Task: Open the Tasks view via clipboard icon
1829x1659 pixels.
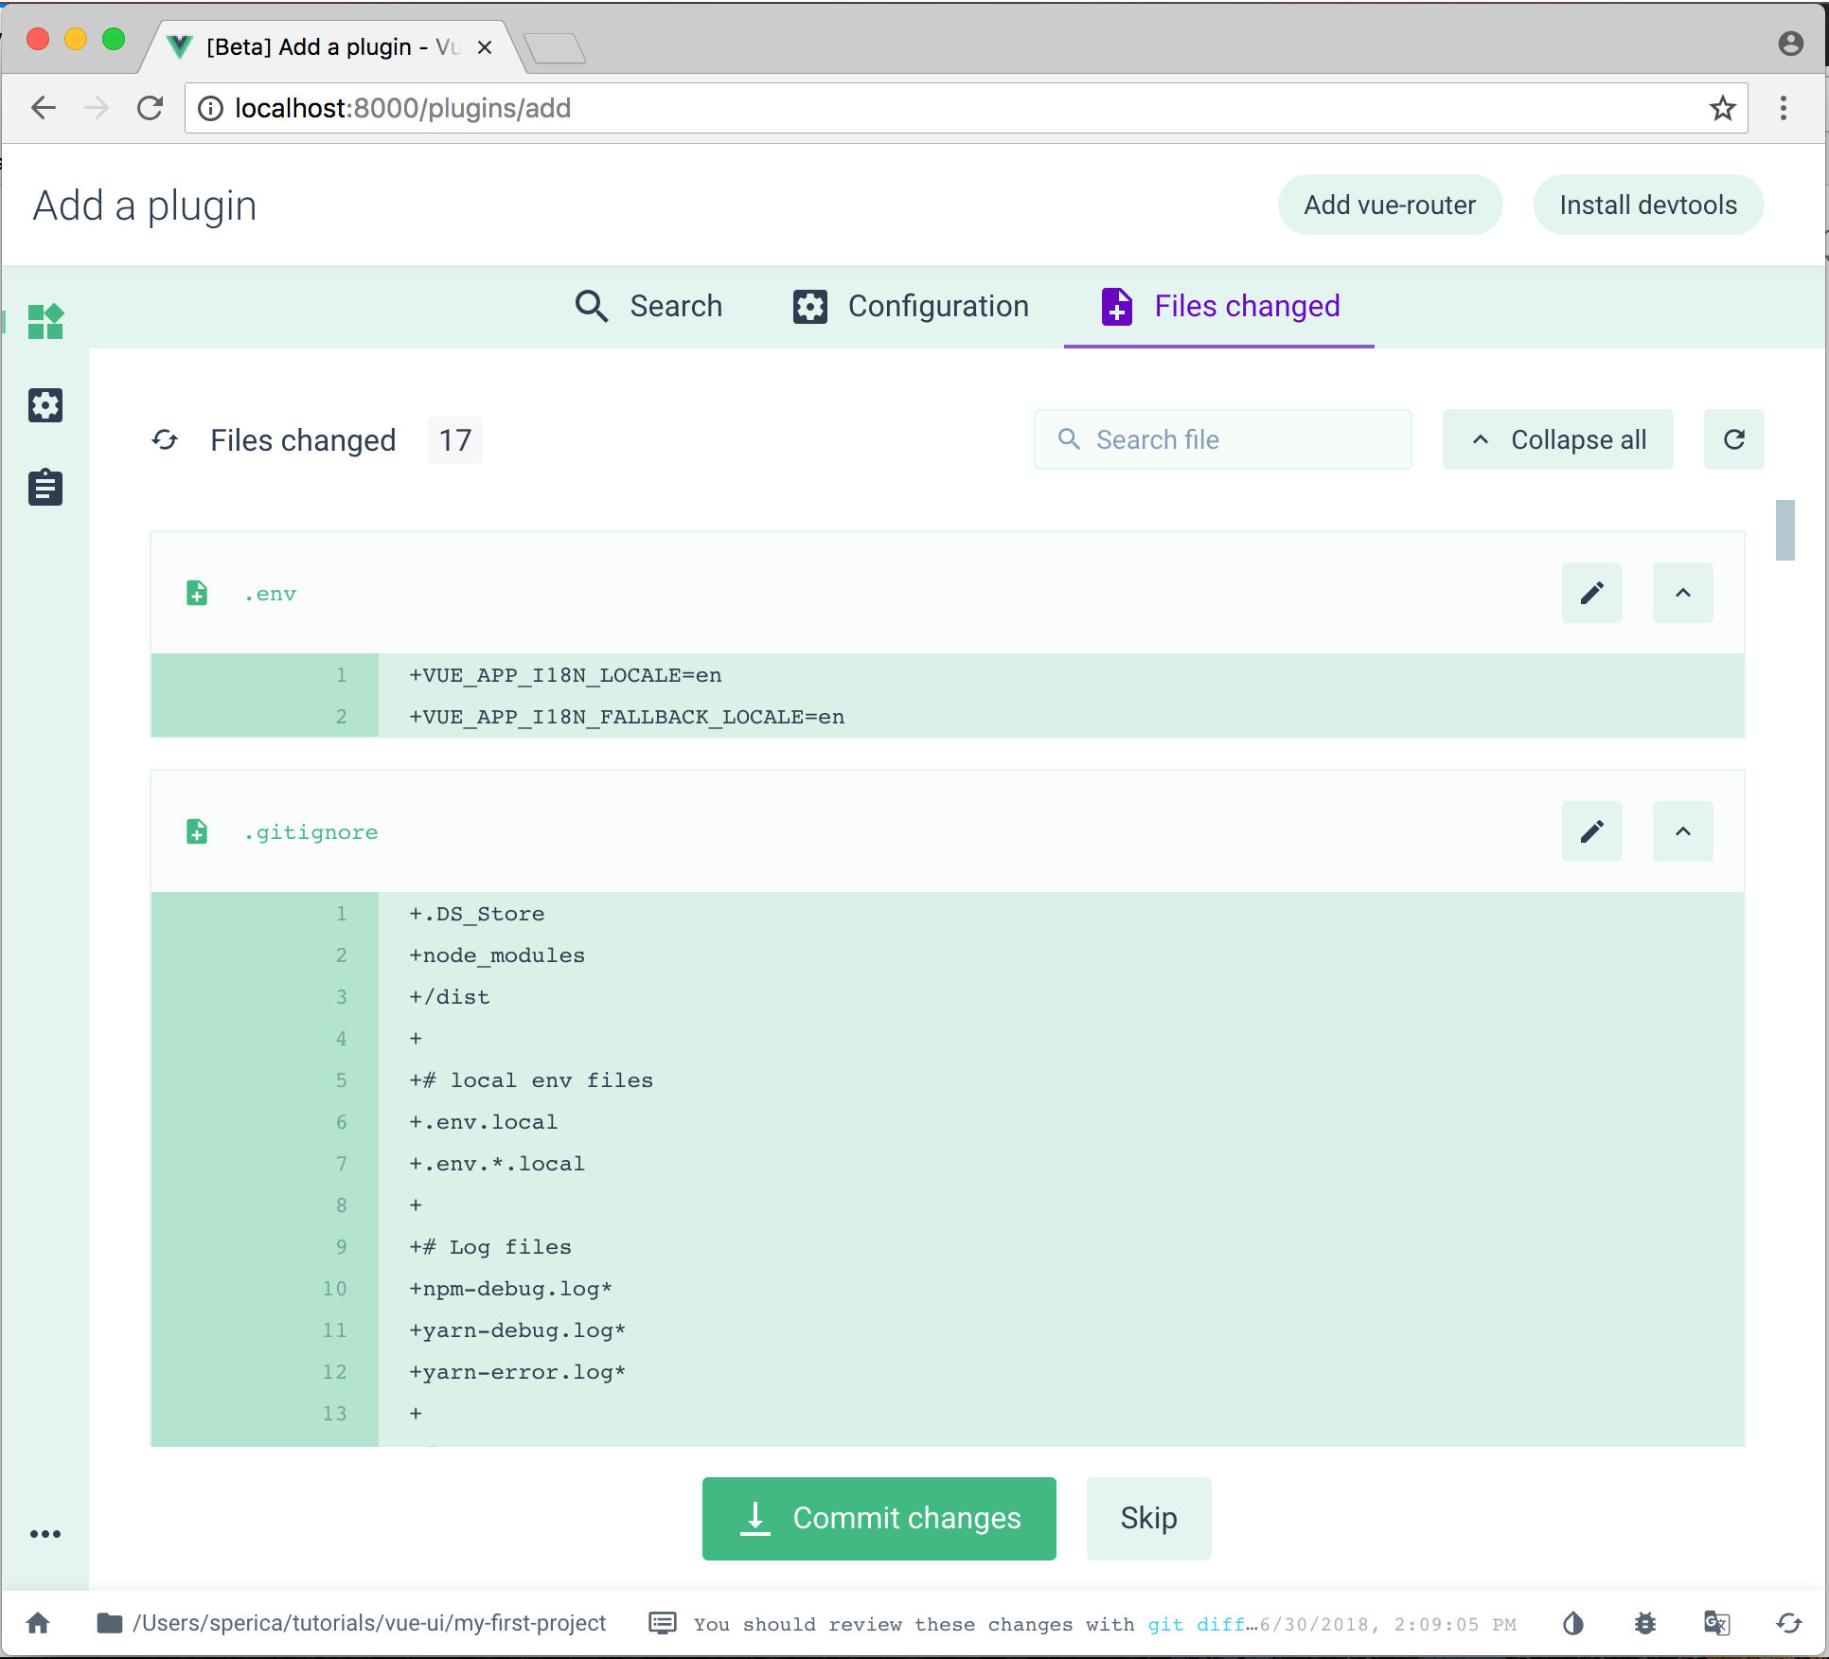Action: coord(44,487)
